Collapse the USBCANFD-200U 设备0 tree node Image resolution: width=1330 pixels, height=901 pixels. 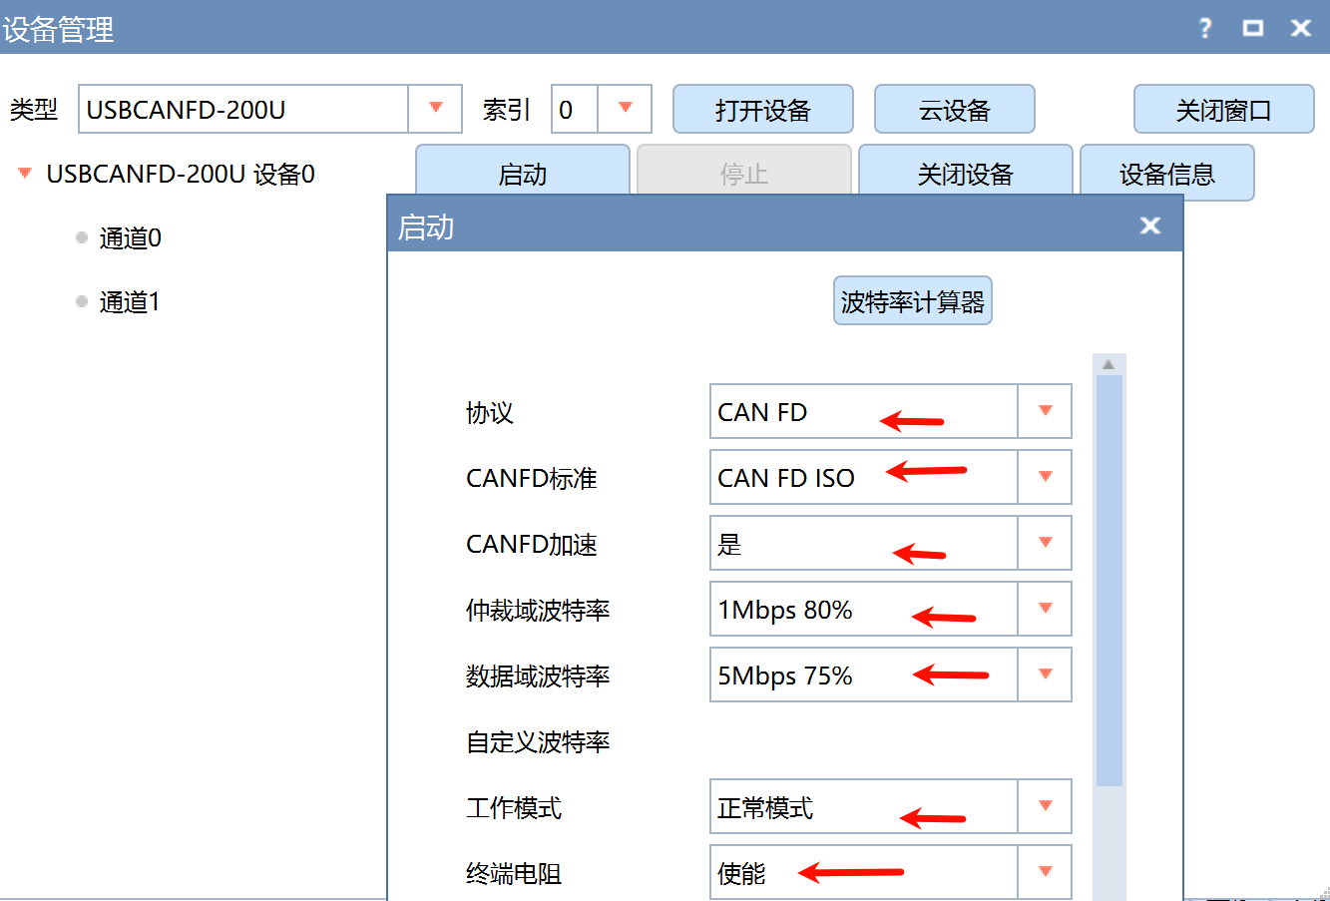[25, 174]
